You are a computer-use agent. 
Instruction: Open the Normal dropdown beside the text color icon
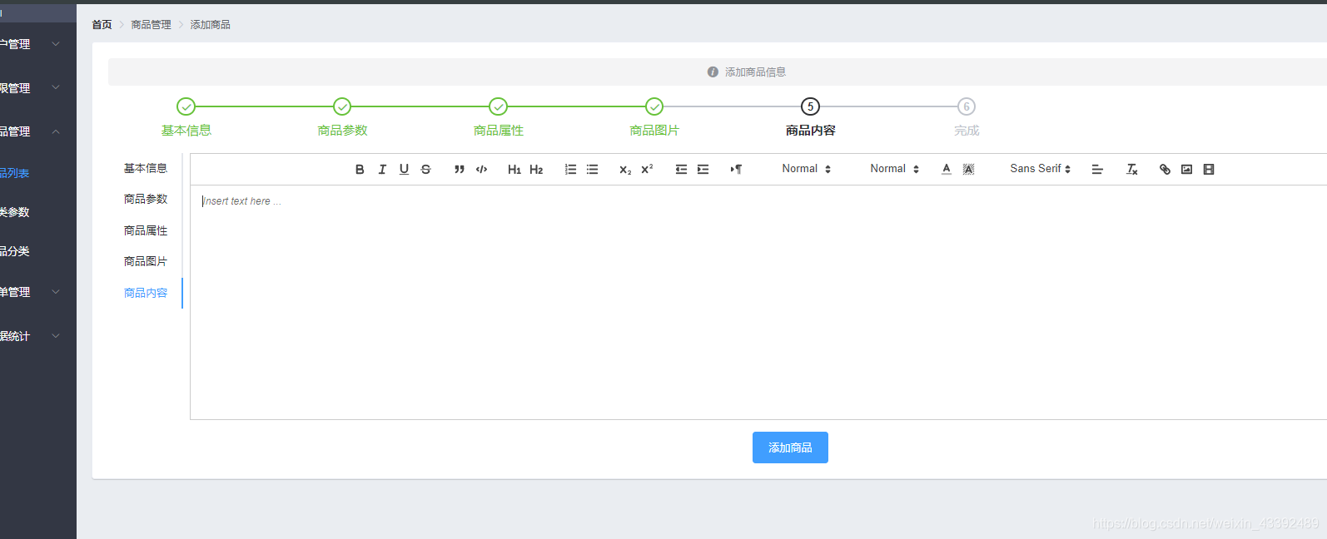pos(894,169)
